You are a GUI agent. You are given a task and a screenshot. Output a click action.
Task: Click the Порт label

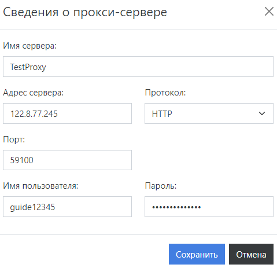tap(14, 139)
